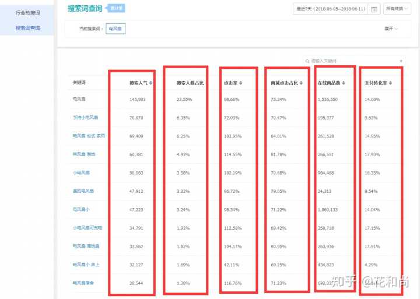The image size is (420, 299).
Task: Sort by 在线商品数 using its sort arrows
Action: (344, 83)
